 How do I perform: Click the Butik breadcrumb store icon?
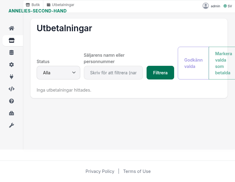tap(28, 5)
